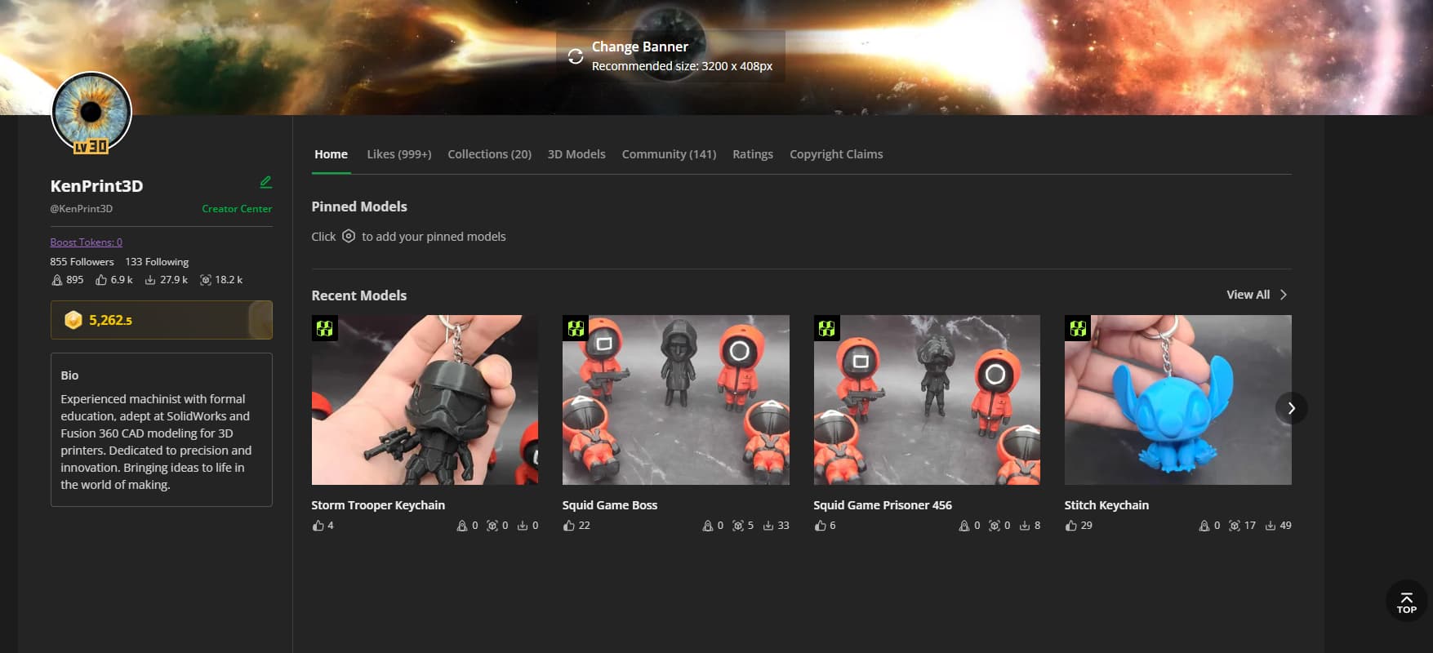View the 133 Following list

click(x=157, y=262)
